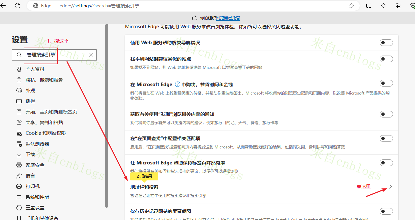The image size is (415, 220).
Task: Reload the page with the refresh icon
Action: click(x=18, y=6)
